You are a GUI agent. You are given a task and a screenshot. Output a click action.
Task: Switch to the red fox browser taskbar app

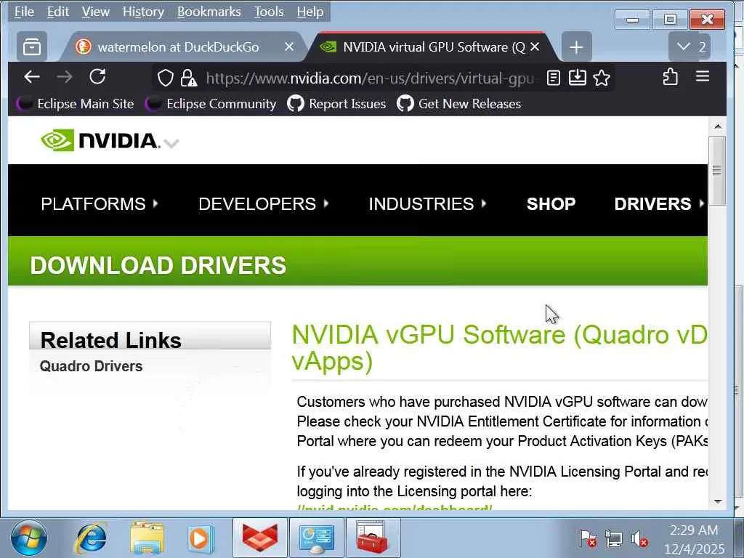[259, 538]
